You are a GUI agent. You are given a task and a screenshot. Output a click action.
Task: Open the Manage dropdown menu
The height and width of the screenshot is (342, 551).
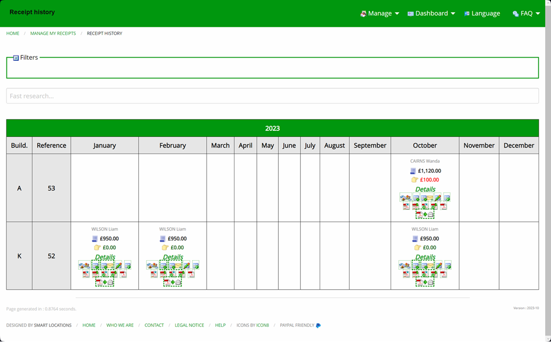(x=380, y=13)
